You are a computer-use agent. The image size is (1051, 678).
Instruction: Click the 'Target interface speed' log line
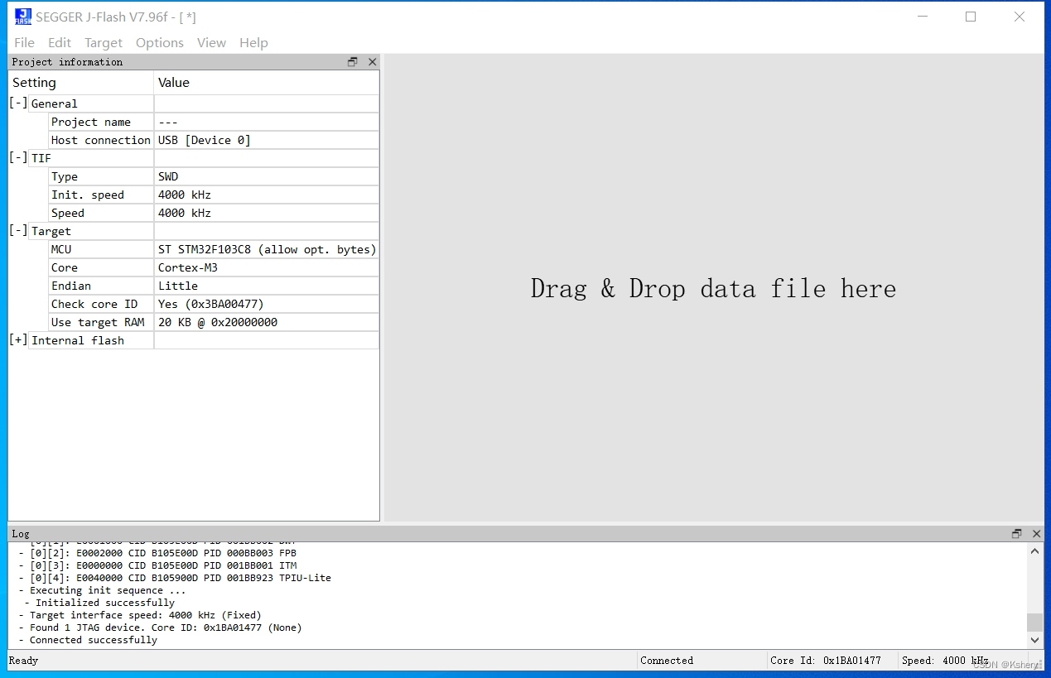[x=140, y=615]
